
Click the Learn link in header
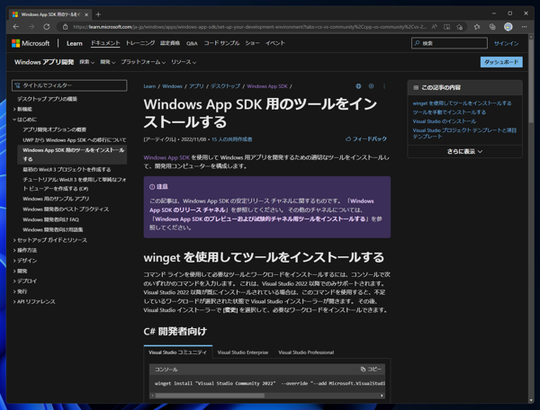(x=75, y=43)
